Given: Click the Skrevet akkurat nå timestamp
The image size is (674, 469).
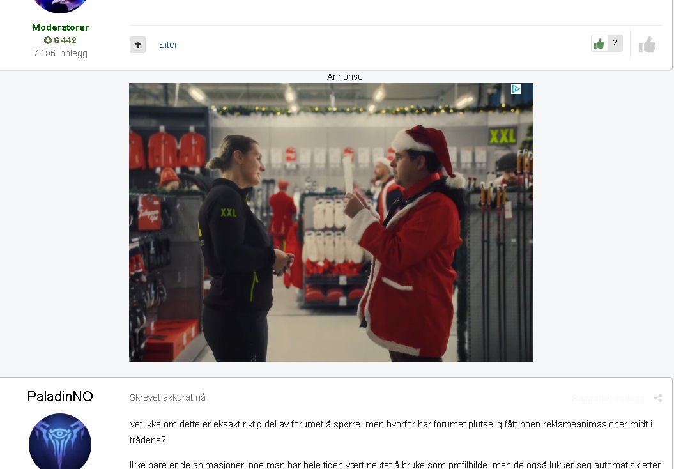Looking at the screenshot, I should click(x=167, y=397).
